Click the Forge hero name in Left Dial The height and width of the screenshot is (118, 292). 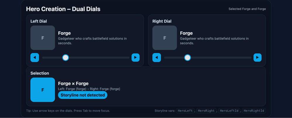click(x=64, y=33)
